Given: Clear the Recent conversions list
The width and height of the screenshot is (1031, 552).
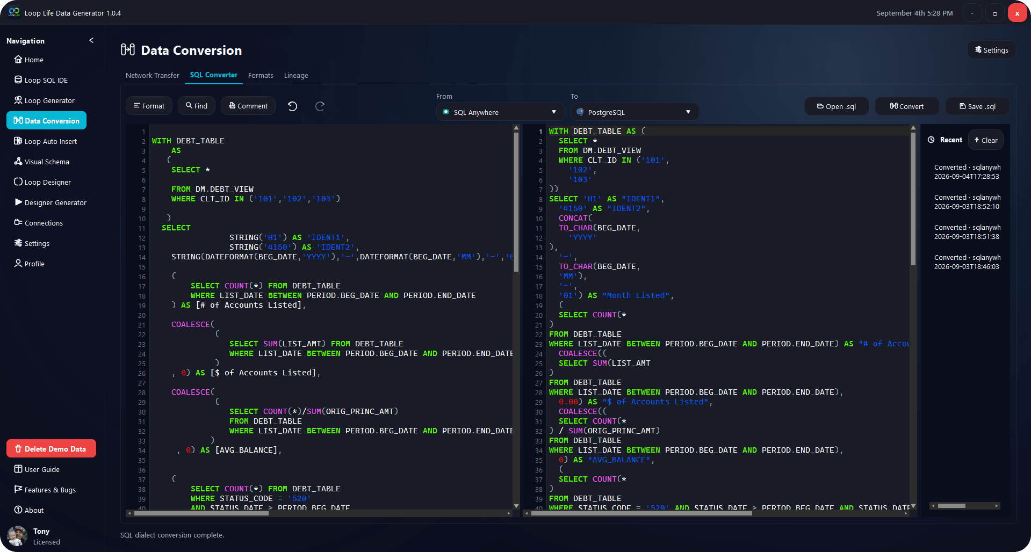Looking at the screenshot, I should 986,140.
